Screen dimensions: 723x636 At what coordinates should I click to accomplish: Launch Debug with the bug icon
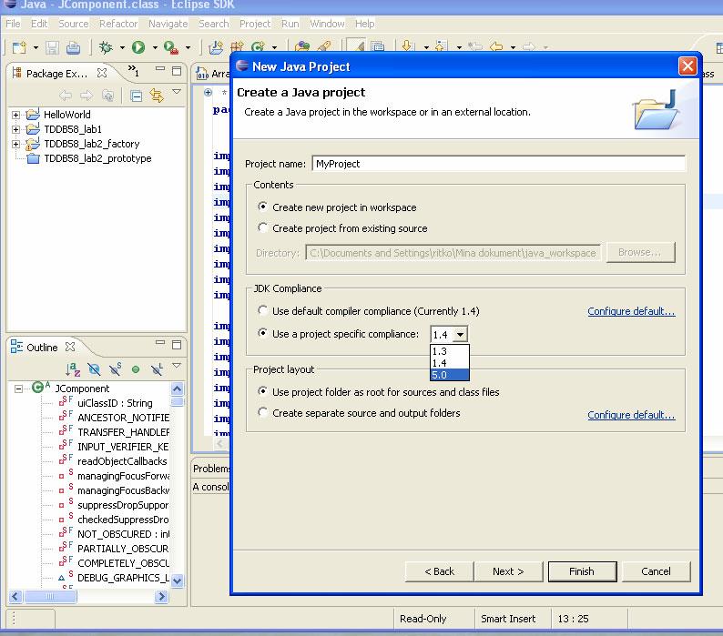click(x=106, y=47)
